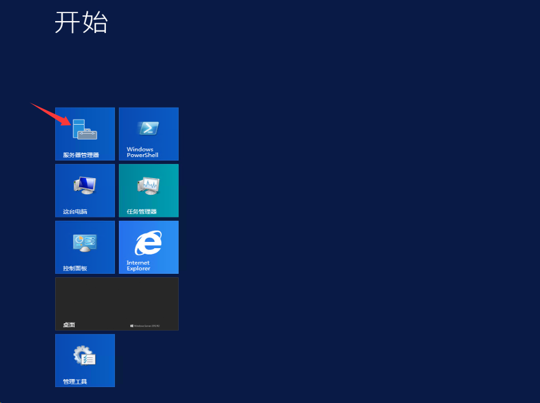540x403 pixels.
Task: Select the 任务管理器 label on teal tile
Action: [x=142, y=212]
